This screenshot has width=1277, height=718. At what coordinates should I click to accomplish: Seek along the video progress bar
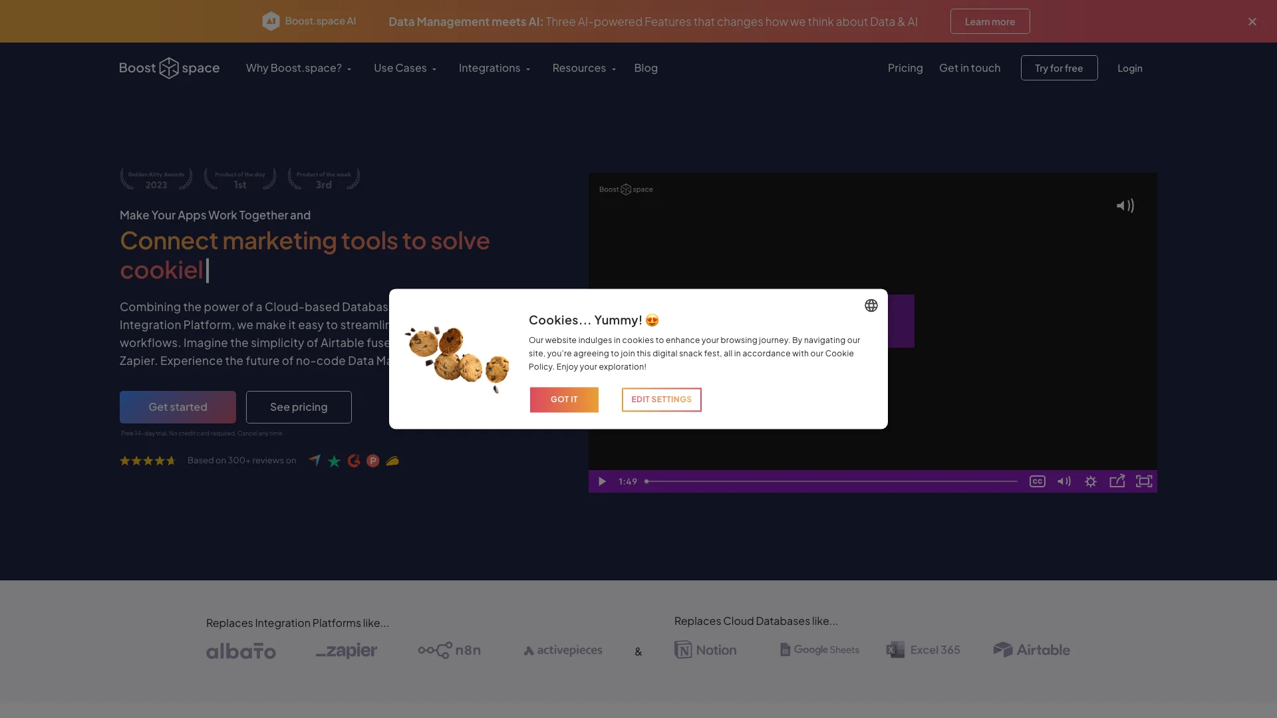click(831, 481)
